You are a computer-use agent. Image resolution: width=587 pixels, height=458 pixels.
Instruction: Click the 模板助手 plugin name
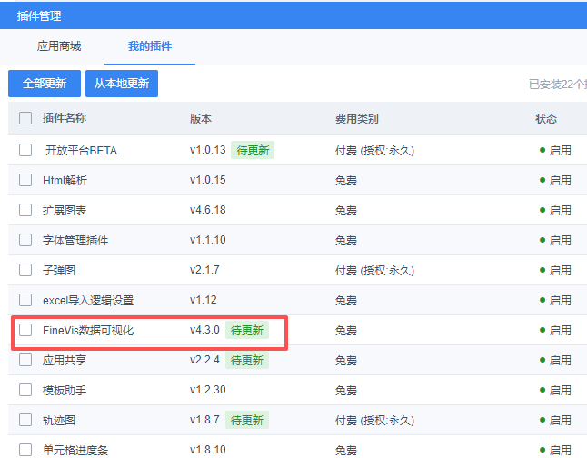[65, 390]
